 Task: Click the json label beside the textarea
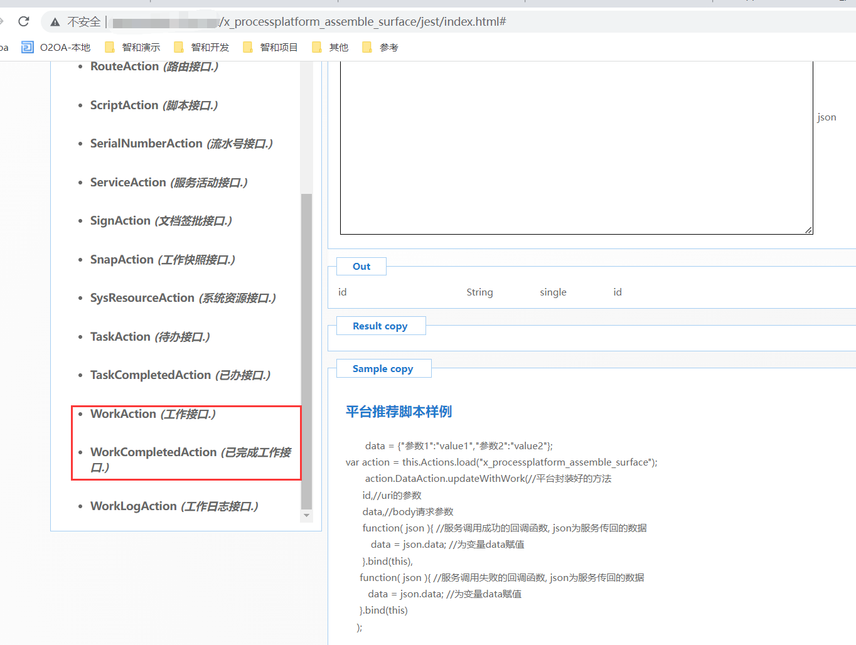pyautogui.click(x=827, y=117)
